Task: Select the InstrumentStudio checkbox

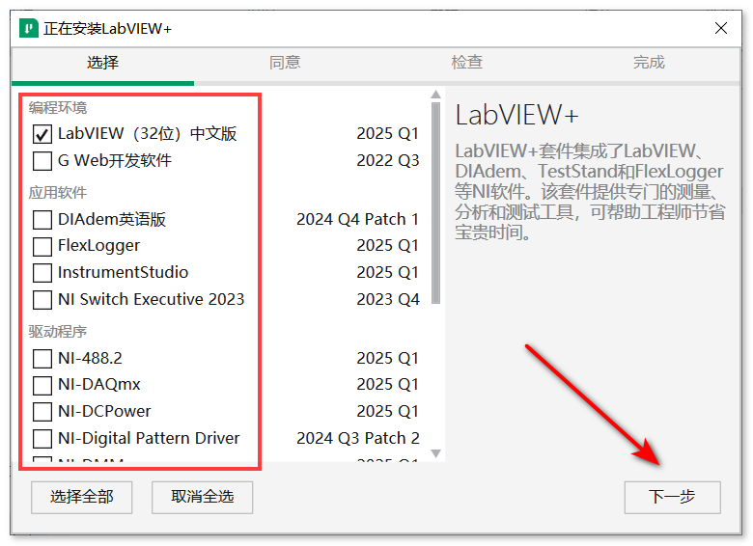Action: (x=42, y=273)
